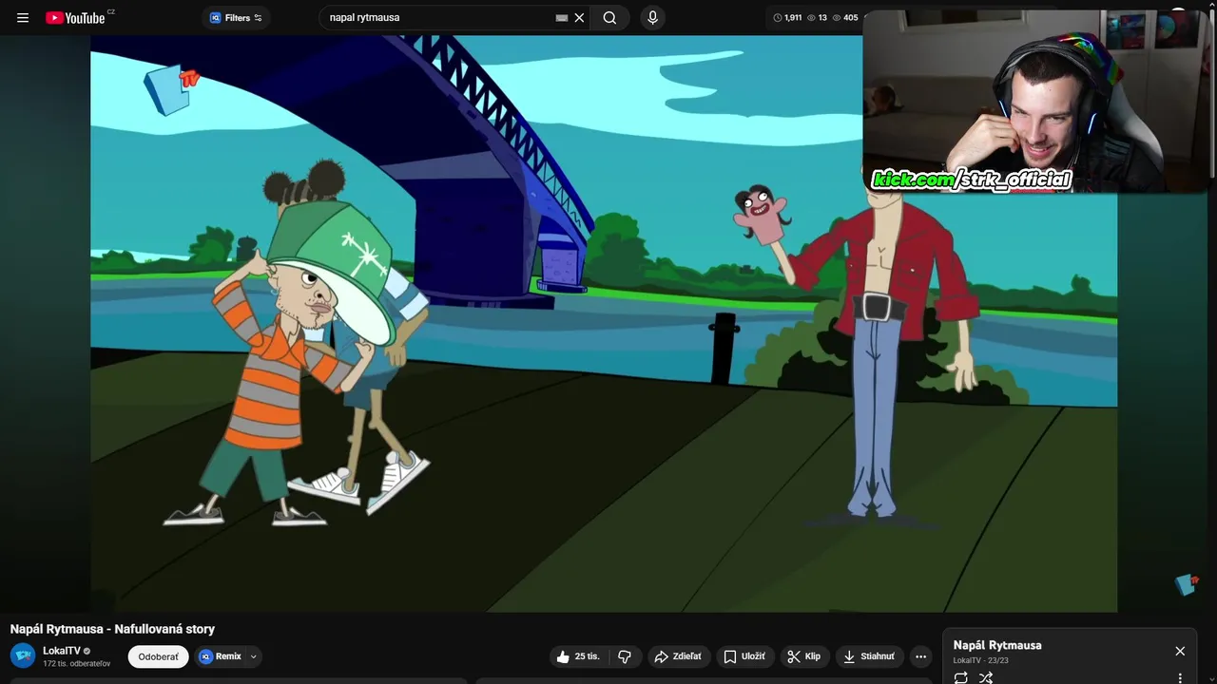Click the magnifier search button

609,17
